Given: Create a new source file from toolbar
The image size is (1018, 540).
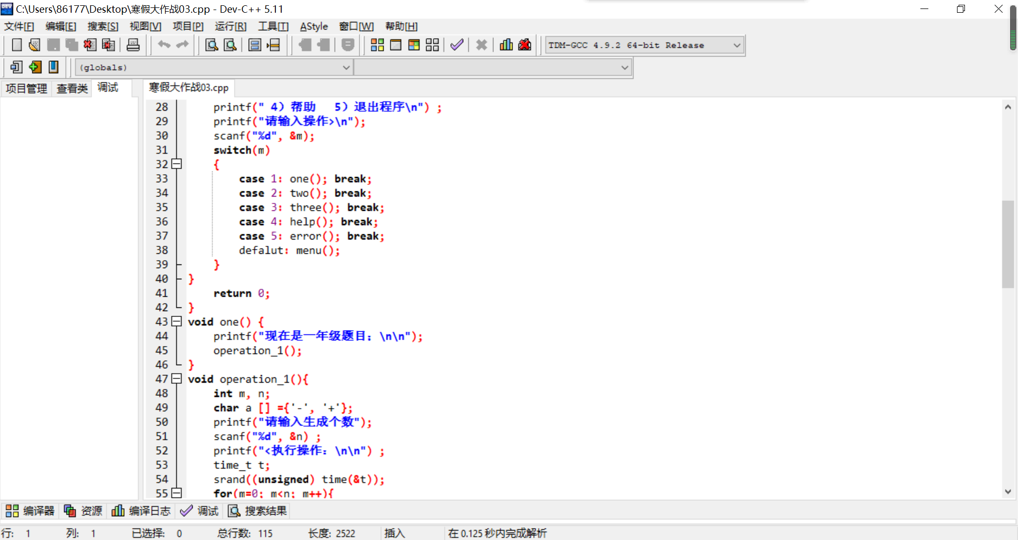Looking at the screenshot, I should 17,45.
